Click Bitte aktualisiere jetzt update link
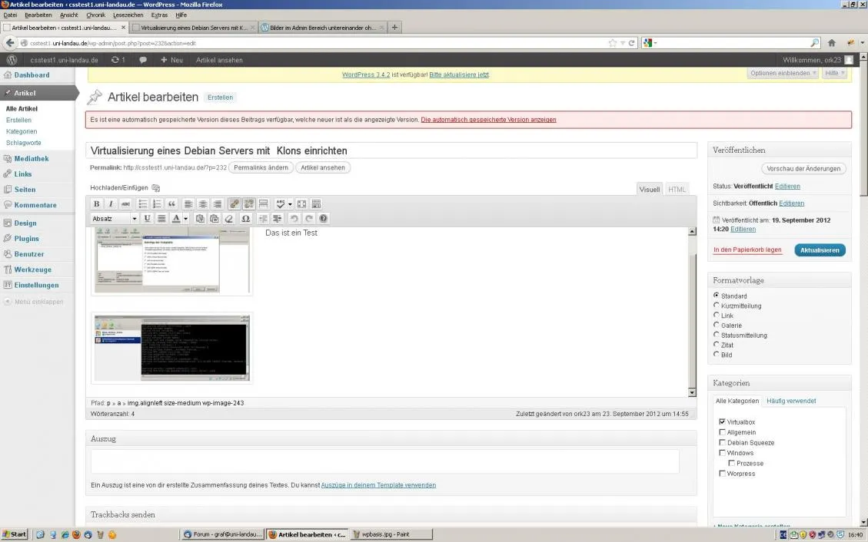The image size is (868, 542). [459, 74]
